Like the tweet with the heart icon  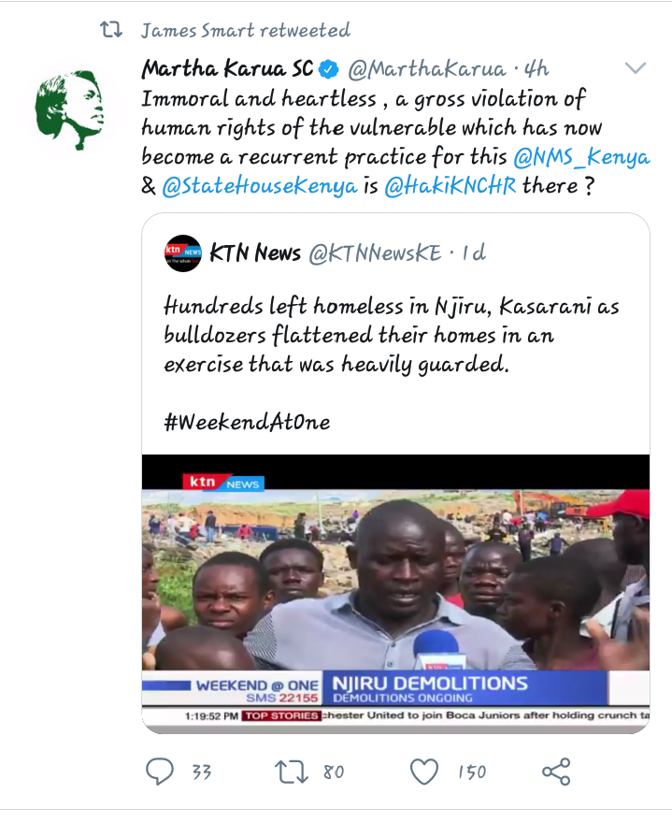tap(424, 772)
